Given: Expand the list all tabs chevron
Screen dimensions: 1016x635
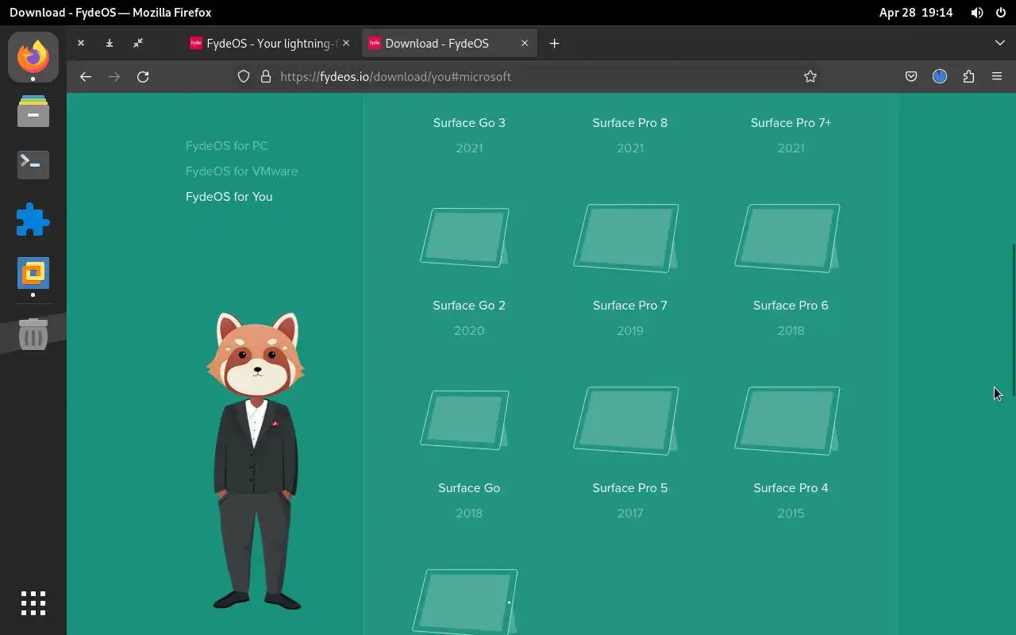Looking at the screenshot, I should point(999,43).
